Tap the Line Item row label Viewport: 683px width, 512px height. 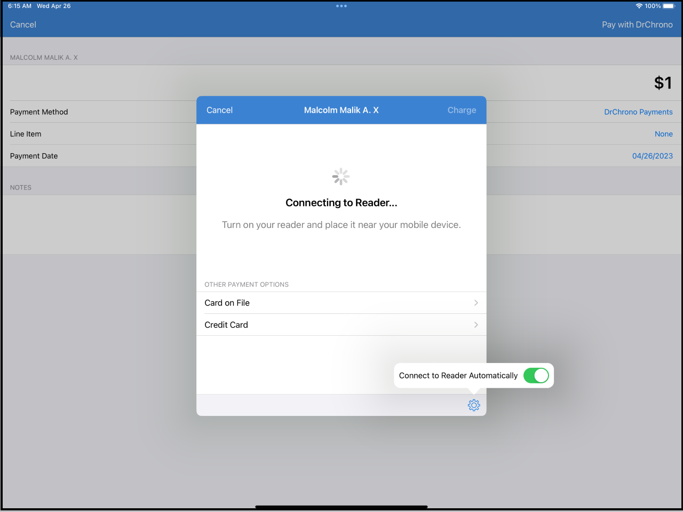[x=26, y=134]
